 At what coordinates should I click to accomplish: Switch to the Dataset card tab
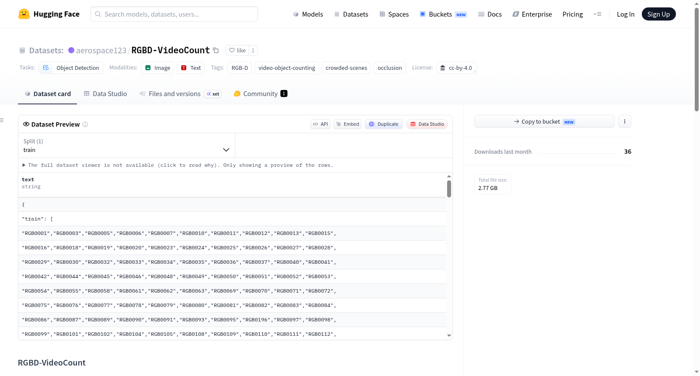pyautogui.click(x=47, y=93)
